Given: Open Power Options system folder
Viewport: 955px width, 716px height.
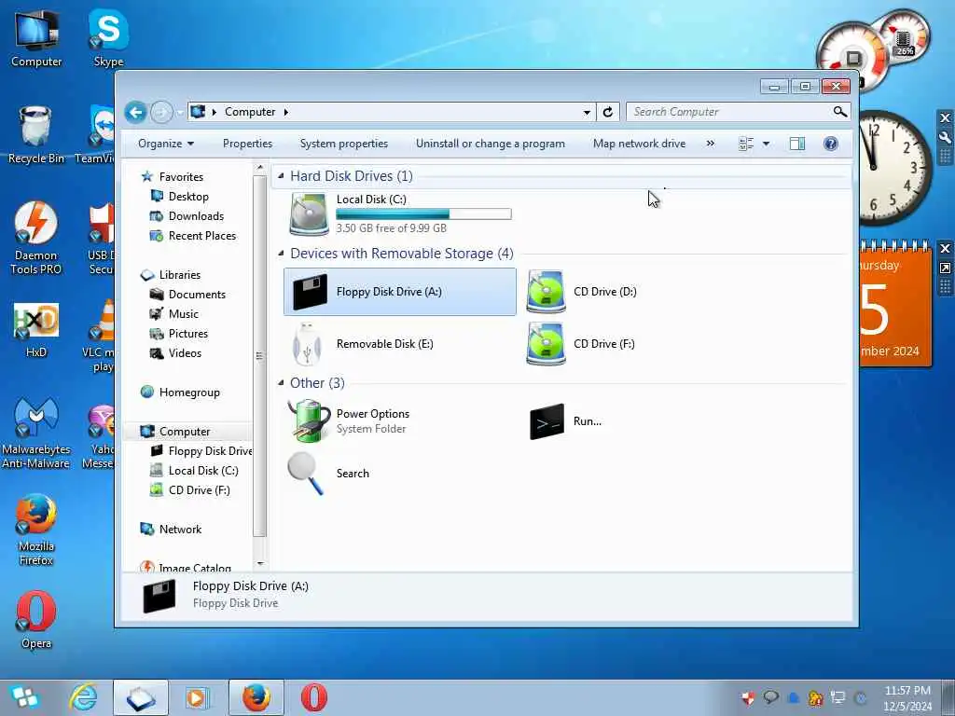Looking at the screenshot, I should point(309,420).
